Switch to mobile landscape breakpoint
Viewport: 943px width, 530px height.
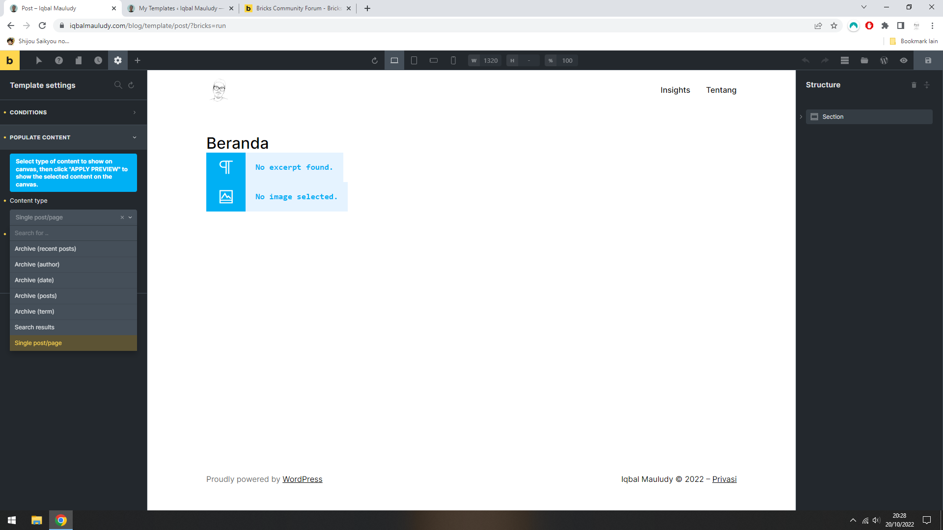434,60
